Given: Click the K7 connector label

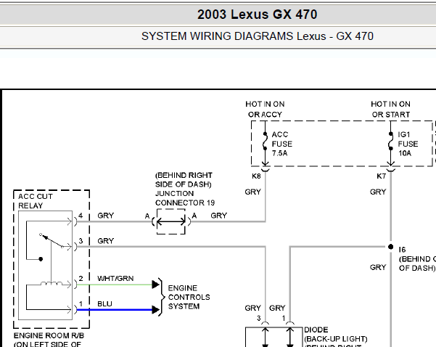Looking at the screenshot, I should pos(381,176).
